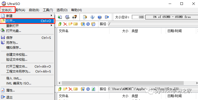Open the 操作(A) menu
198x100 pixels.
(x=20, y=10)
